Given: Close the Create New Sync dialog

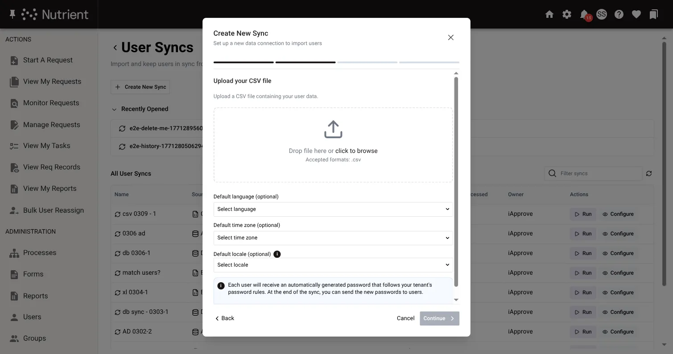Looking at the screenshot, I should tap(451, 37).
